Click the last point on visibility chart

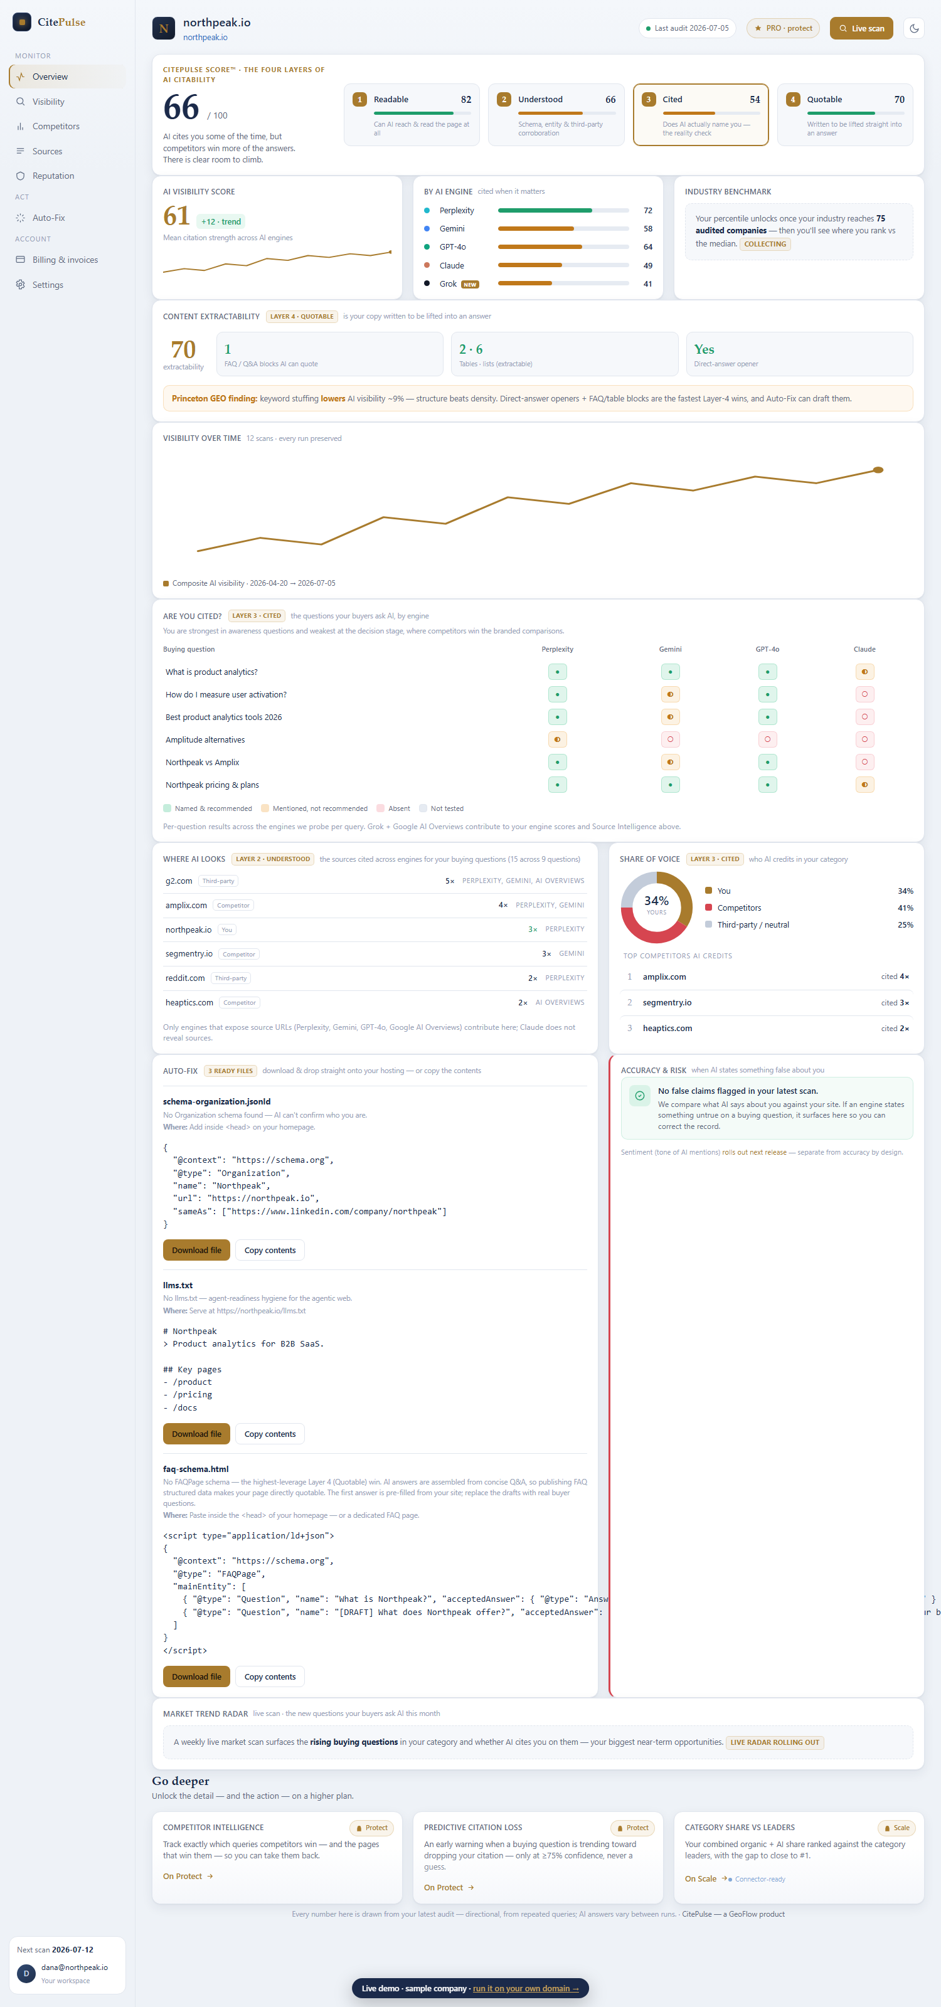click(878, 470)
